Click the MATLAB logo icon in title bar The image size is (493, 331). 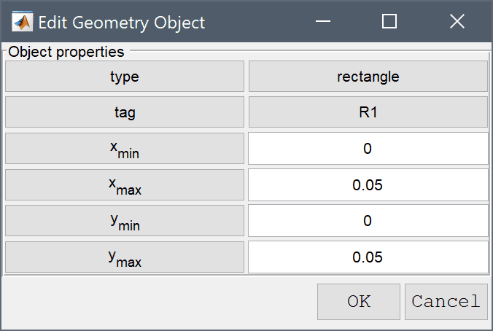[x=22, y=22]
